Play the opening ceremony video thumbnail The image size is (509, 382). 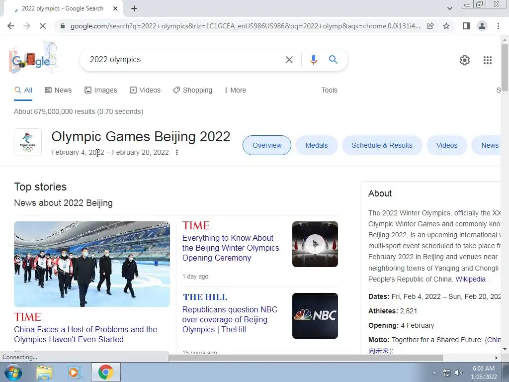[x=315, y=244]
